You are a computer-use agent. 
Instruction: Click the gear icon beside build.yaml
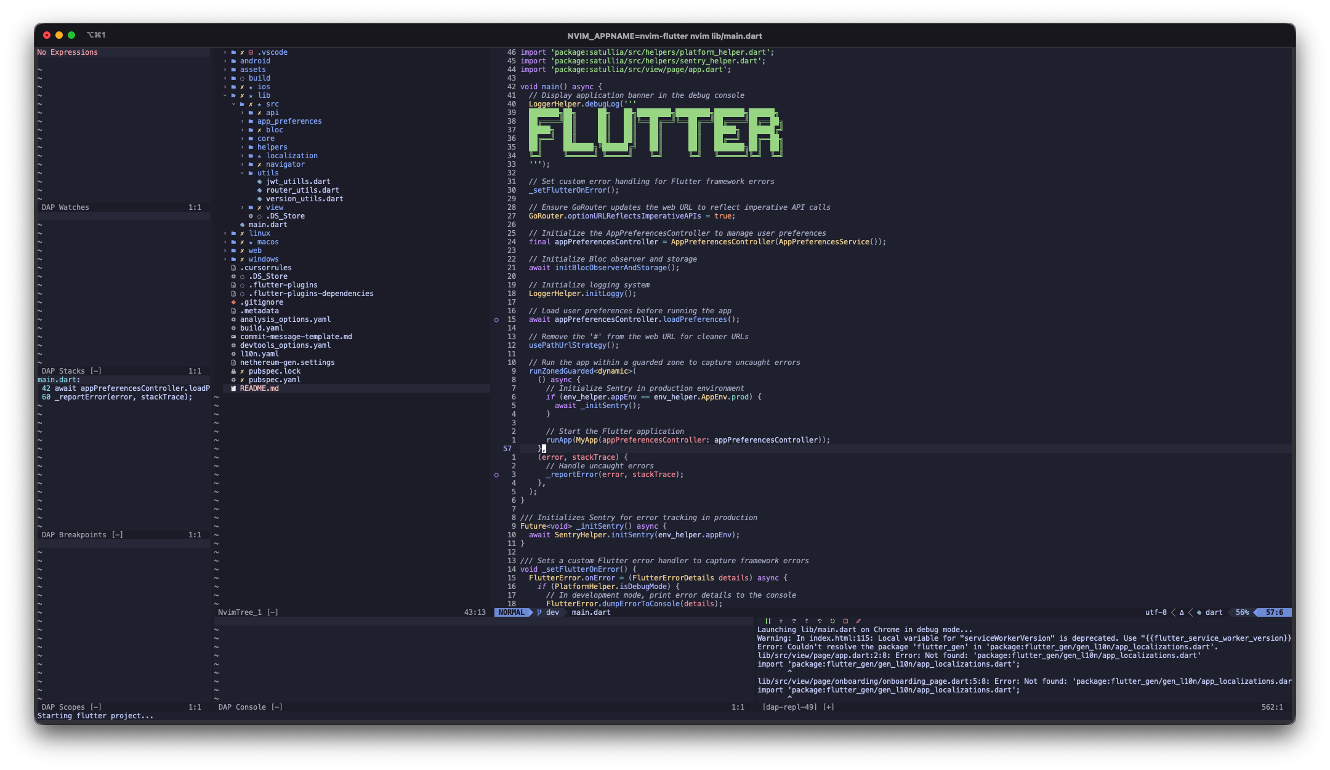[x=233, y=328]
